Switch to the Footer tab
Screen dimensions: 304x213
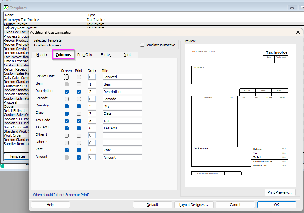(106, 55)
